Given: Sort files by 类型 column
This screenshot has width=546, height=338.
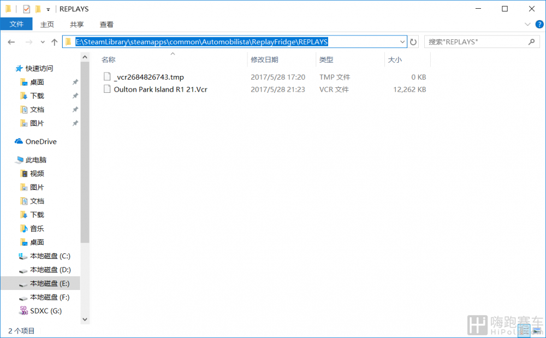Looking at the screenshot, I should coord(327,60).
